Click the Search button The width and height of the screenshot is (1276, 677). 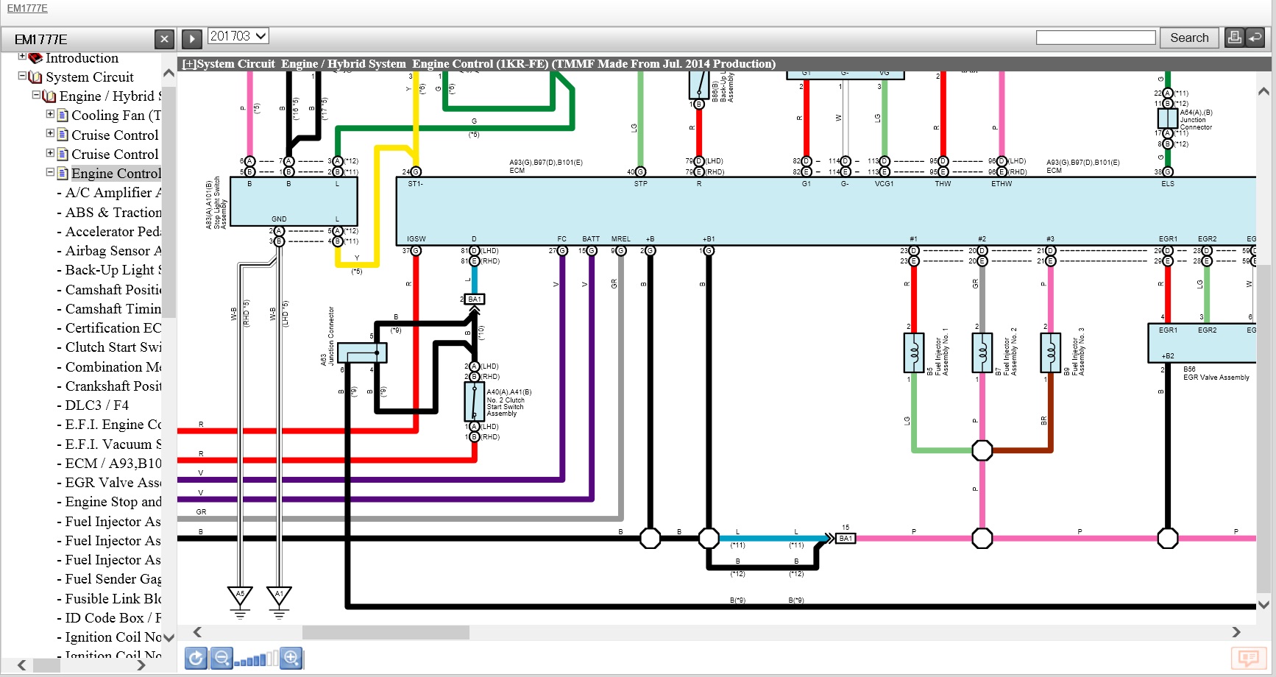click(x=1189, y=38)
